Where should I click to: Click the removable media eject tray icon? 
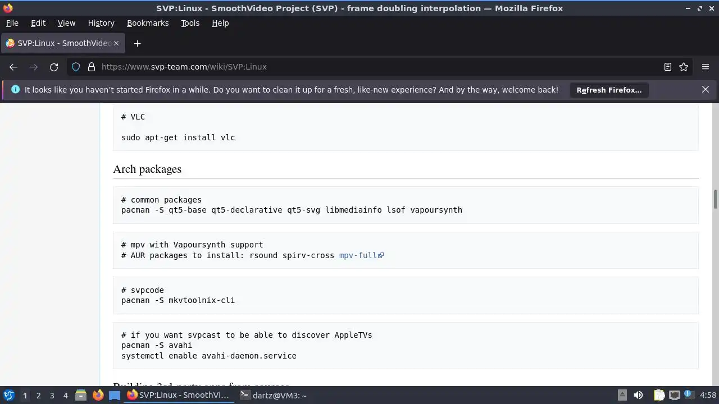(x=622, y=395)
